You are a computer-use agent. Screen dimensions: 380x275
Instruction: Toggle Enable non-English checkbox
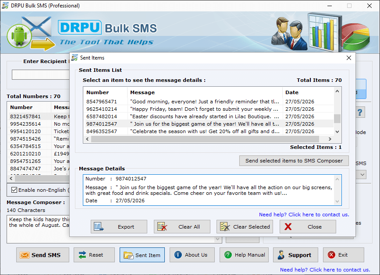point(14,190)
